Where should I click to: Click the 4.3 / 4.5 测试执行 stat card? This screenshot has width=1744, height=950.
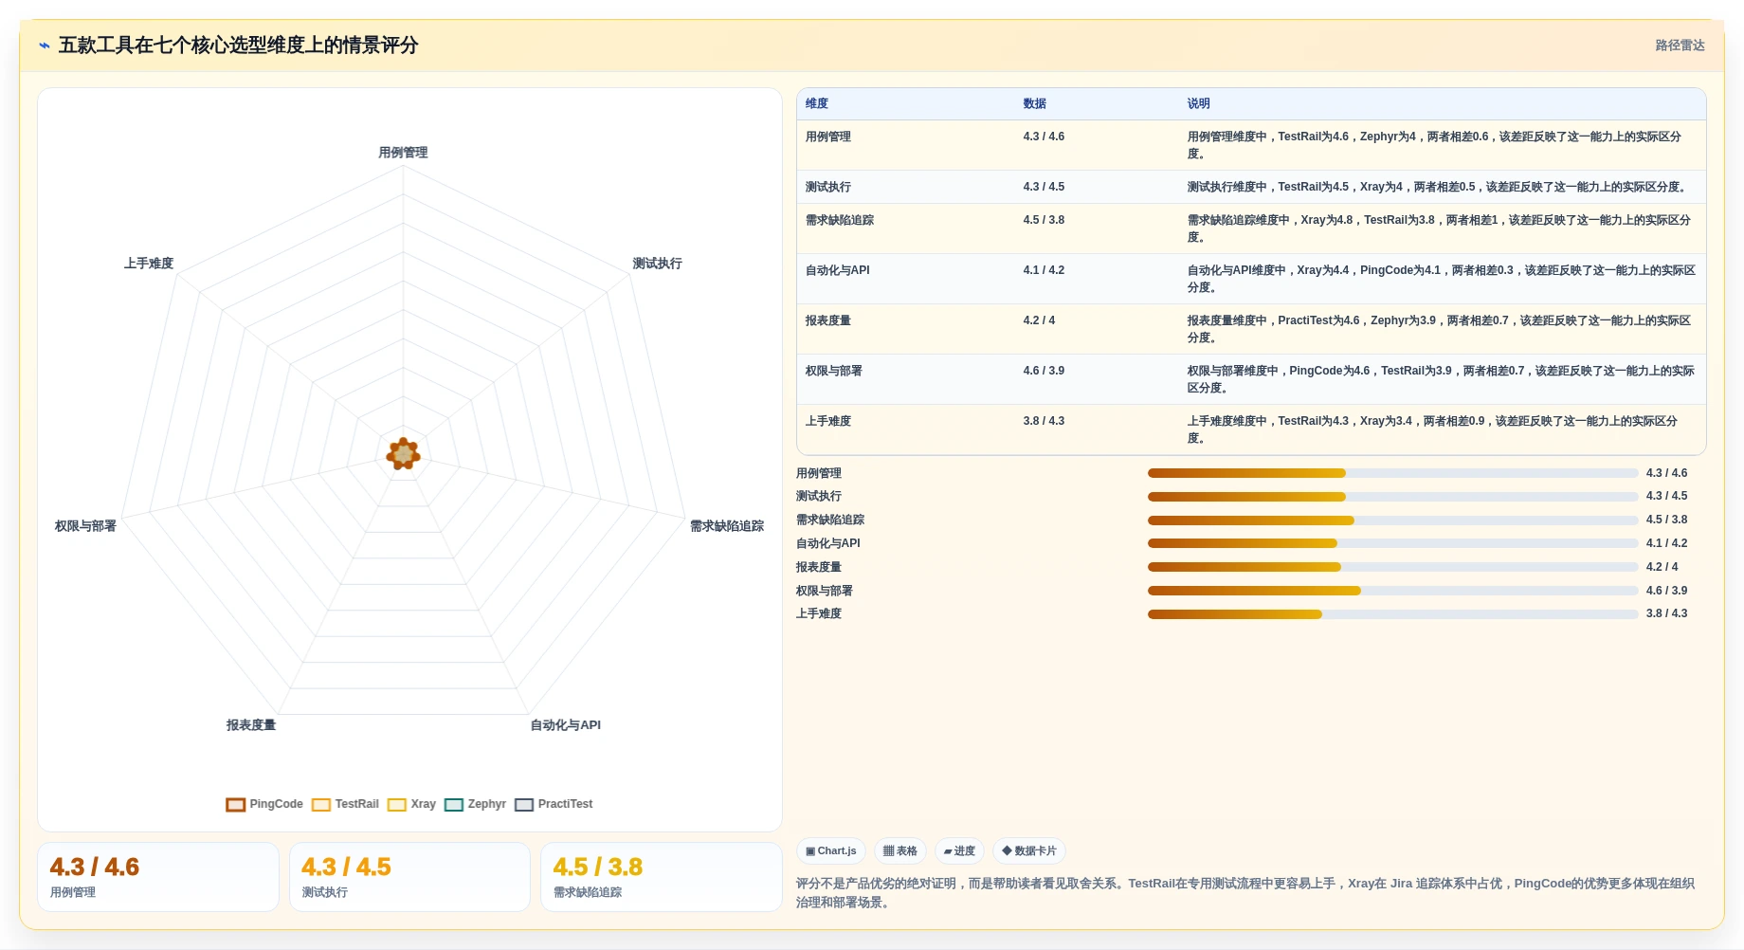[x=409, y=877]
